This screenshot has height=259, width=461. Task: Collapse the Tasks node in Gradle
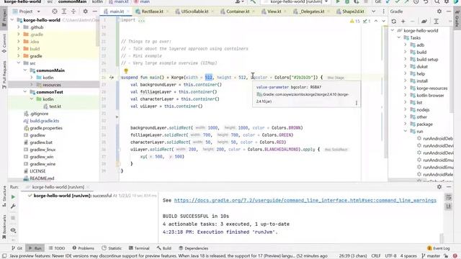click(399, 38)
